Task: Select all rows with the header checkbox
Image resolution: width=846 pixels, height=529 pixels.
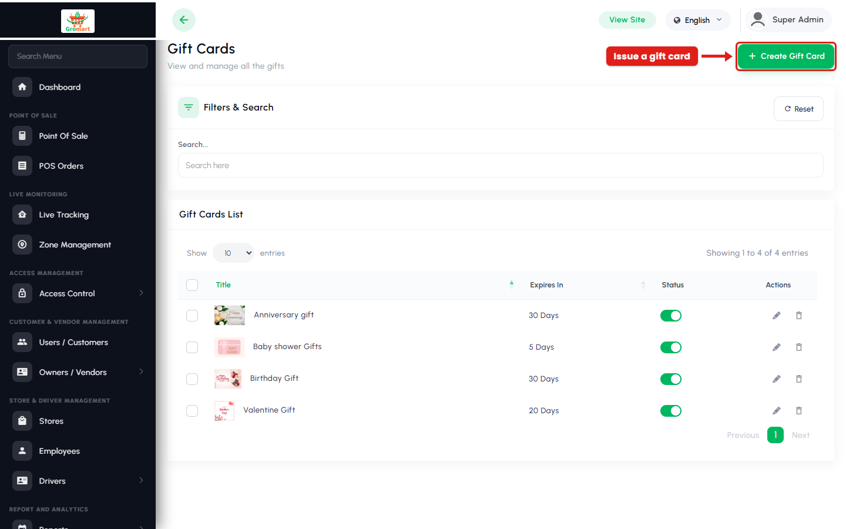Action: (x=192, y=285)
